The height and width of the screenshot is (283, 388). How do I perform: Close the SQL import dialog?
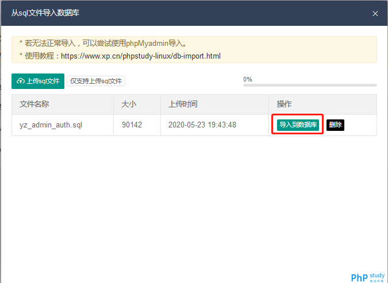click(x=375, y=13)
